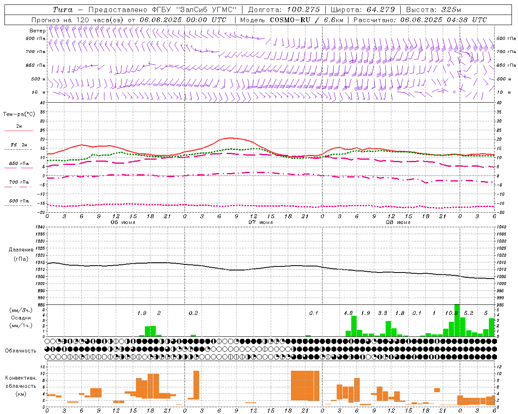Click the "07 июня" date label

point(260,223)
